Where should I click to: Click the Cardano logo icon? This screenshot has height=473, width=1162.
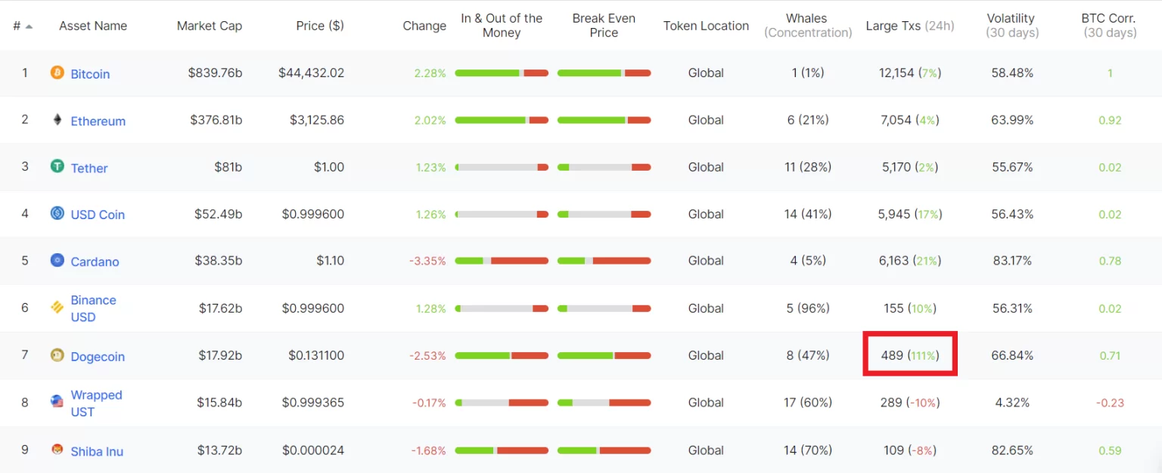click(57, 260)
